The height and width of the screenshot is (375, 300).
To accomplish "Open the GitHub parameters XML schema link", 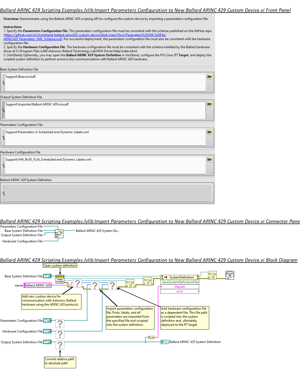I will tap(85, 37).
